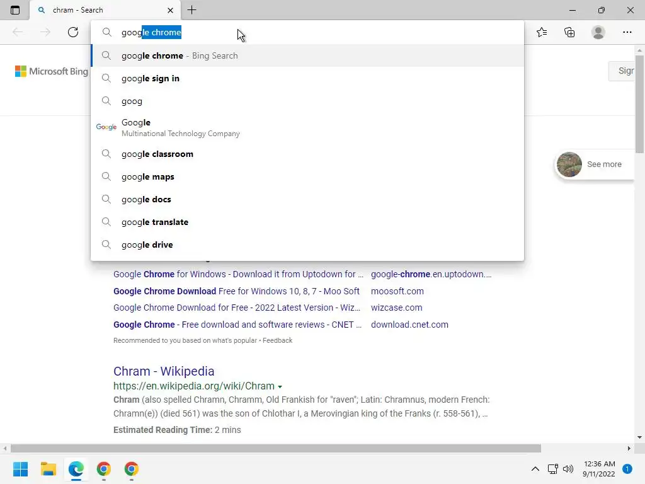This screenshot has width=645, height=484.
Task: Open the tab actions menu icon
Action: (x=15, y=10)
